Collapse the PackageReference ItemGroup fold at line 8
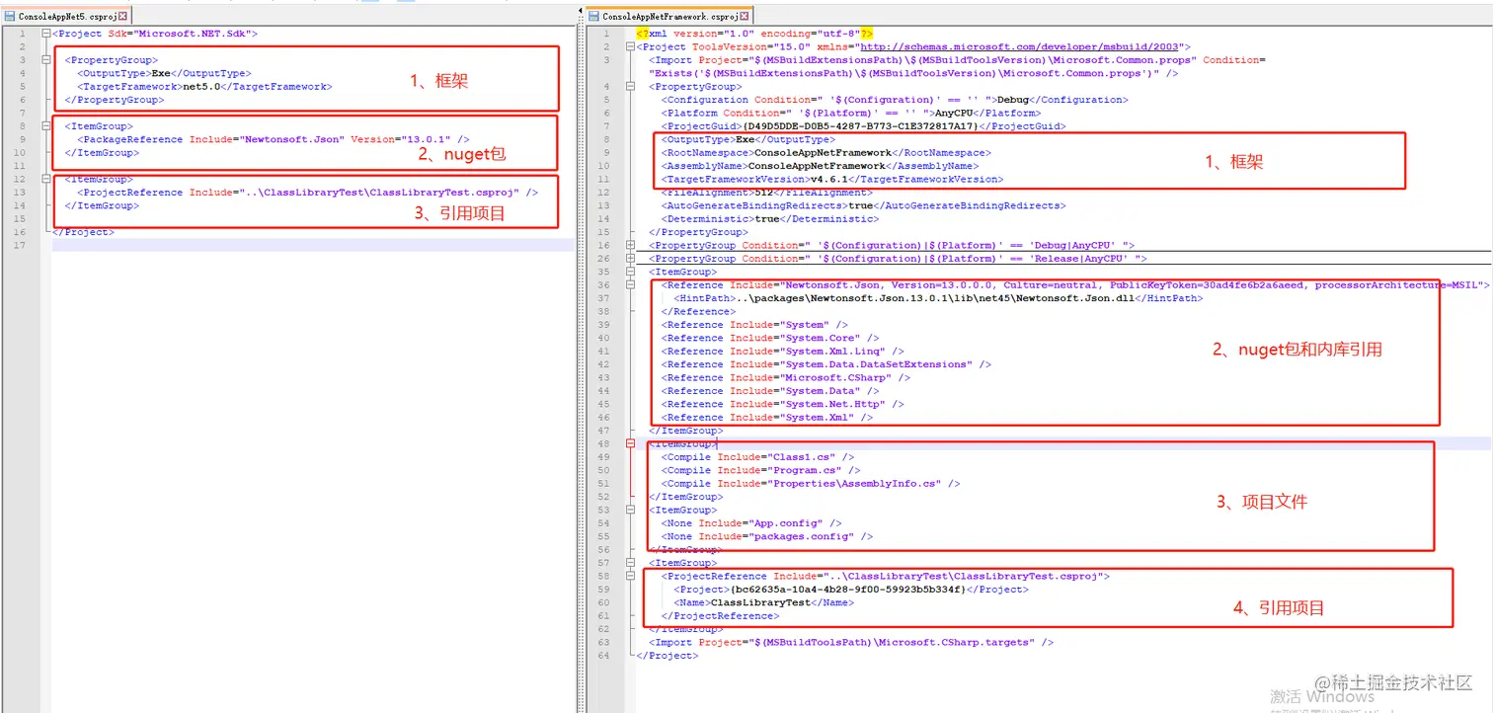Viewport: 1493px width, 713px height. coord(46,126)
